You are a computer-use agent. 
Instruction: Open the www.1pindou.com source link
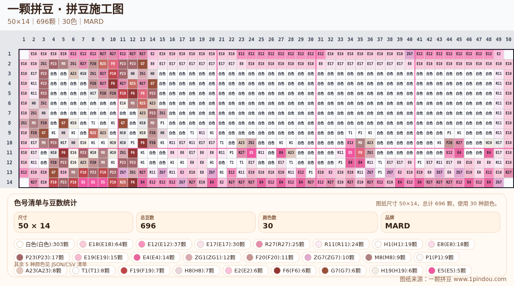coord(479,279)
